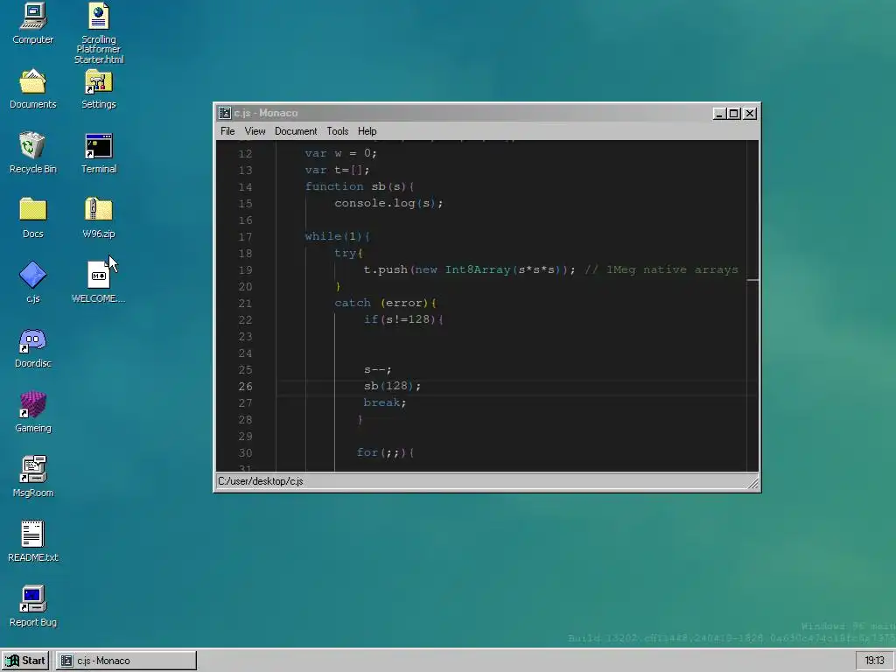The image size is (896, 672).
Task: Click the taskbar clock showing 19:13
Action: coord(874,661)
